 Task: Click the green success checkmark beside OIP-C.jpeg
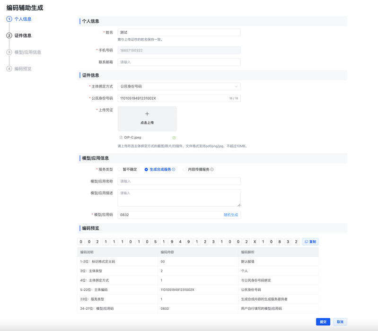[174, 138]
